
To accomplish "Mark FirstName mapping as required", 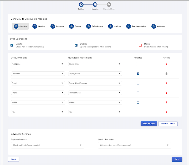I will pyautogui.click(x=138, y=64).
